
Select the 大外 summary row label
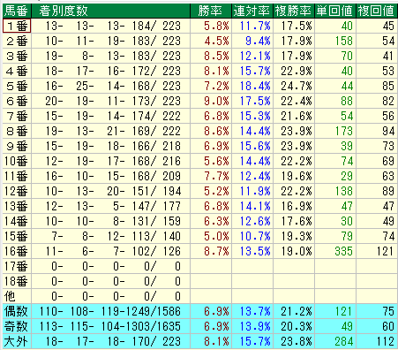[x=17, y=341]
